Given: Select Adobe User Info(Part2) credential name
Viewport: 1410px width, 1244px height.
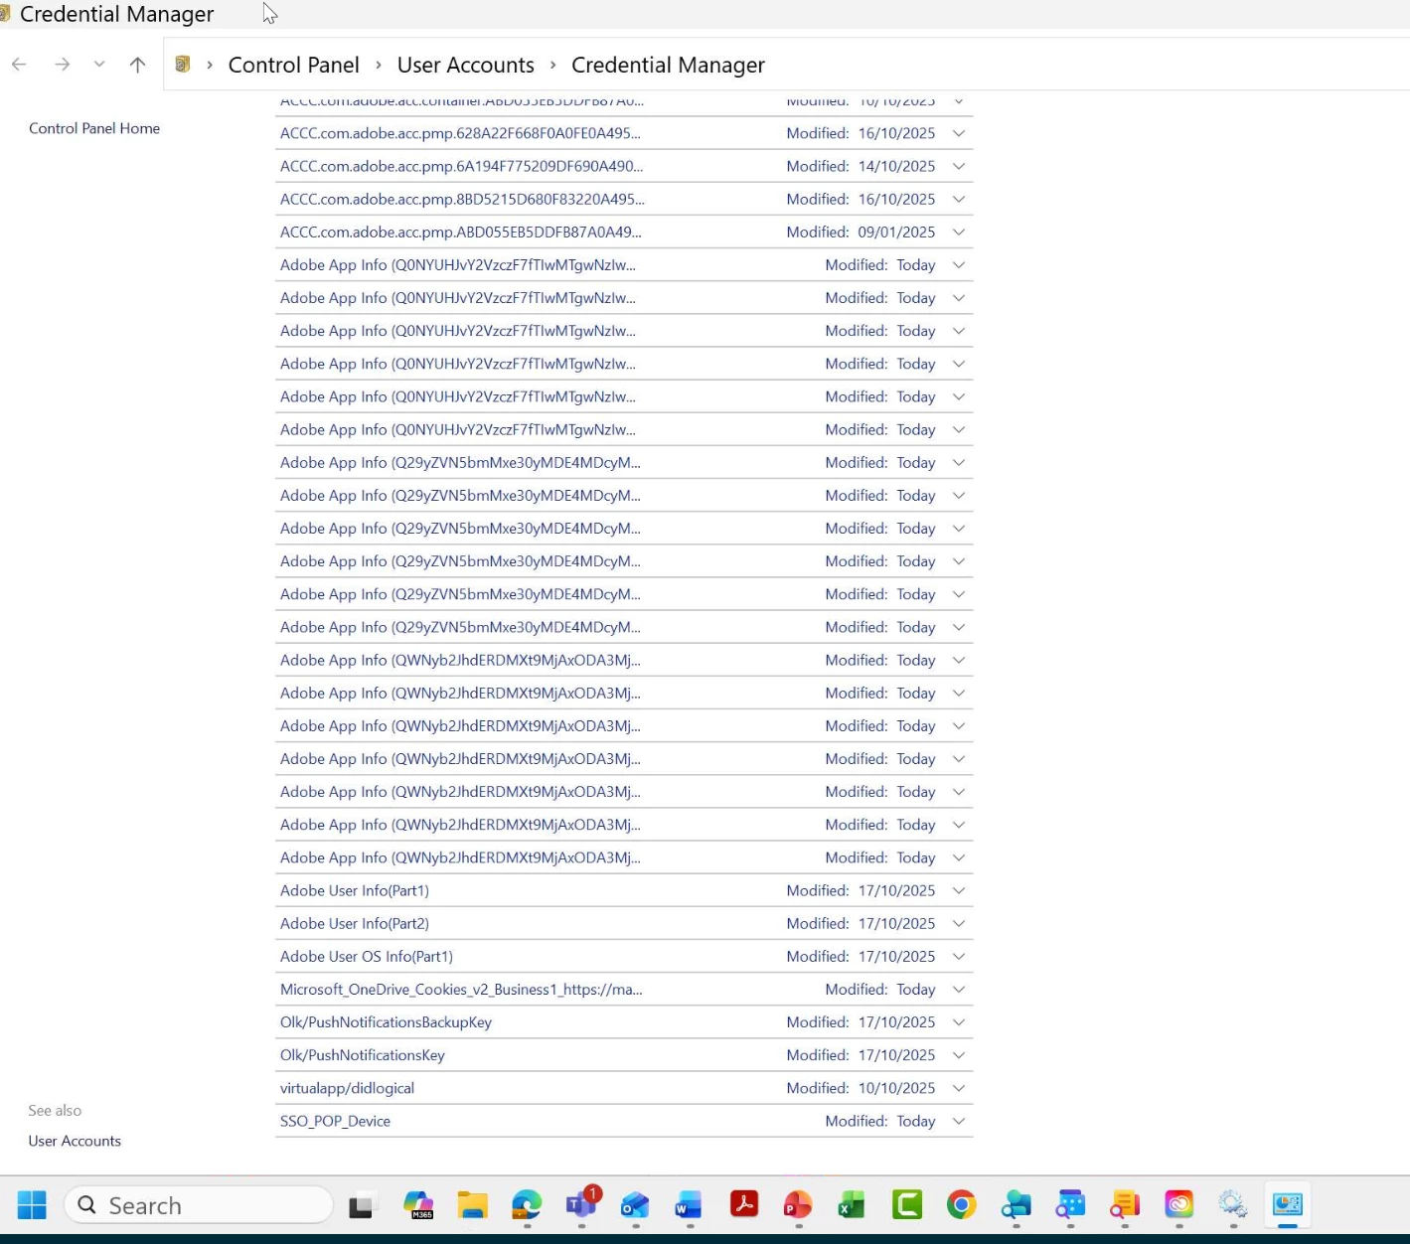Looking at the screenshot, I should click(x=355, y=923).
